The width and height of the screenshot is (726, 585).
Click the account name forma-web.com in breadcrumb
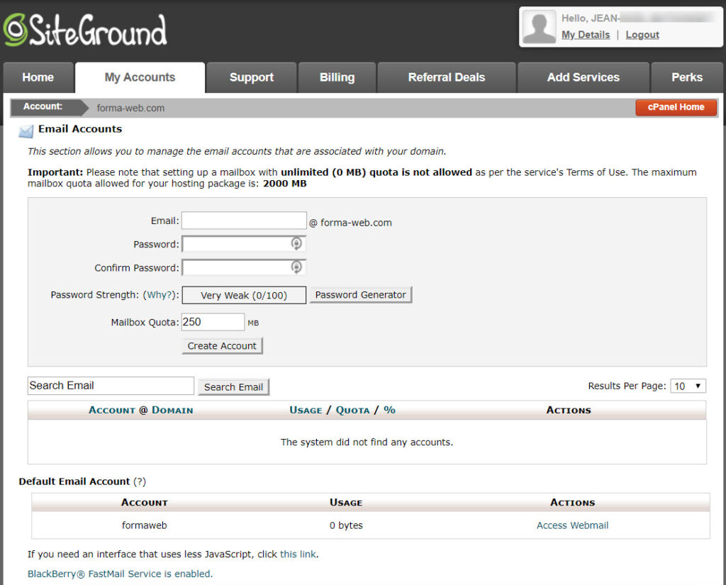tap(130, 108)
